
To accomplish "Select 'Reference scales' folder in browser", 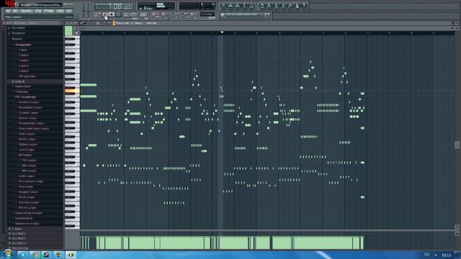I will tap(27, 224).
